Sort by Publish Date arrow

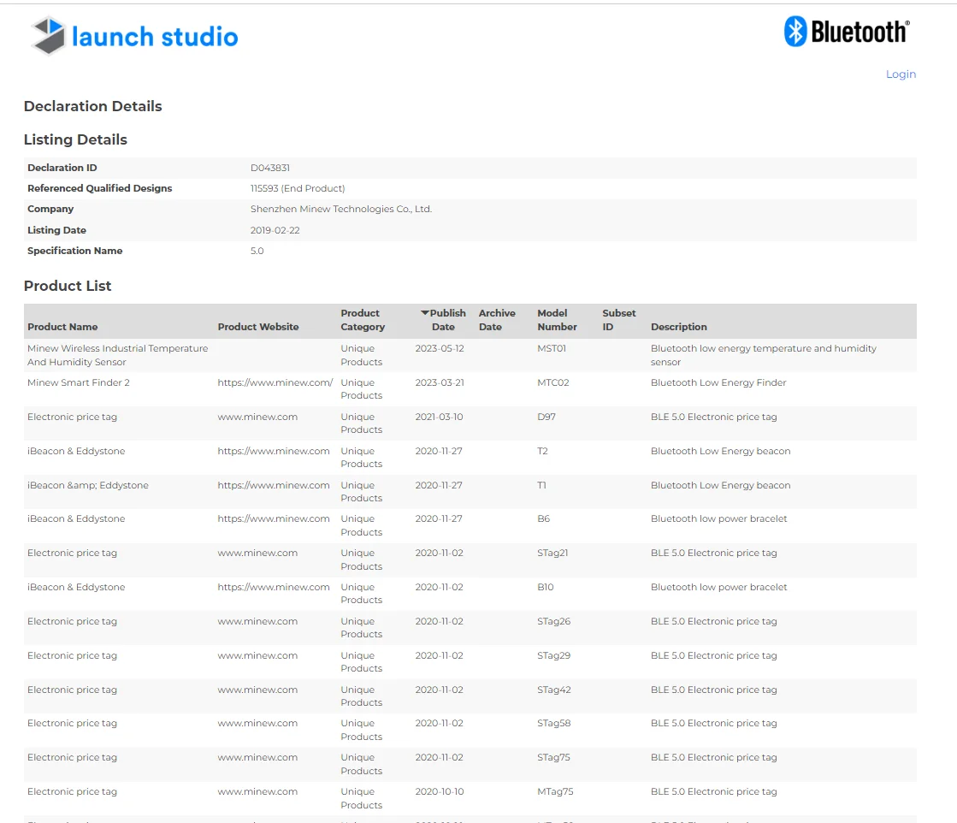(x=425, y=312)
